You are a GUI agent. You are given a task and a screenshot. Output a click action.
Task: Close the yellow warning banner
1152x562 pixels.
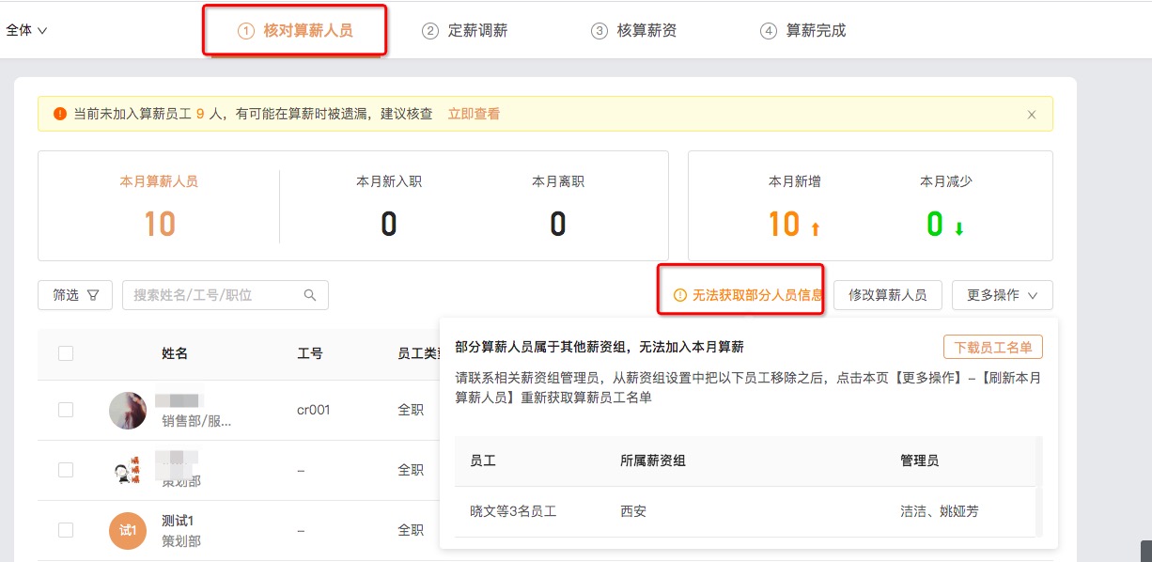tap(1031, 115)
